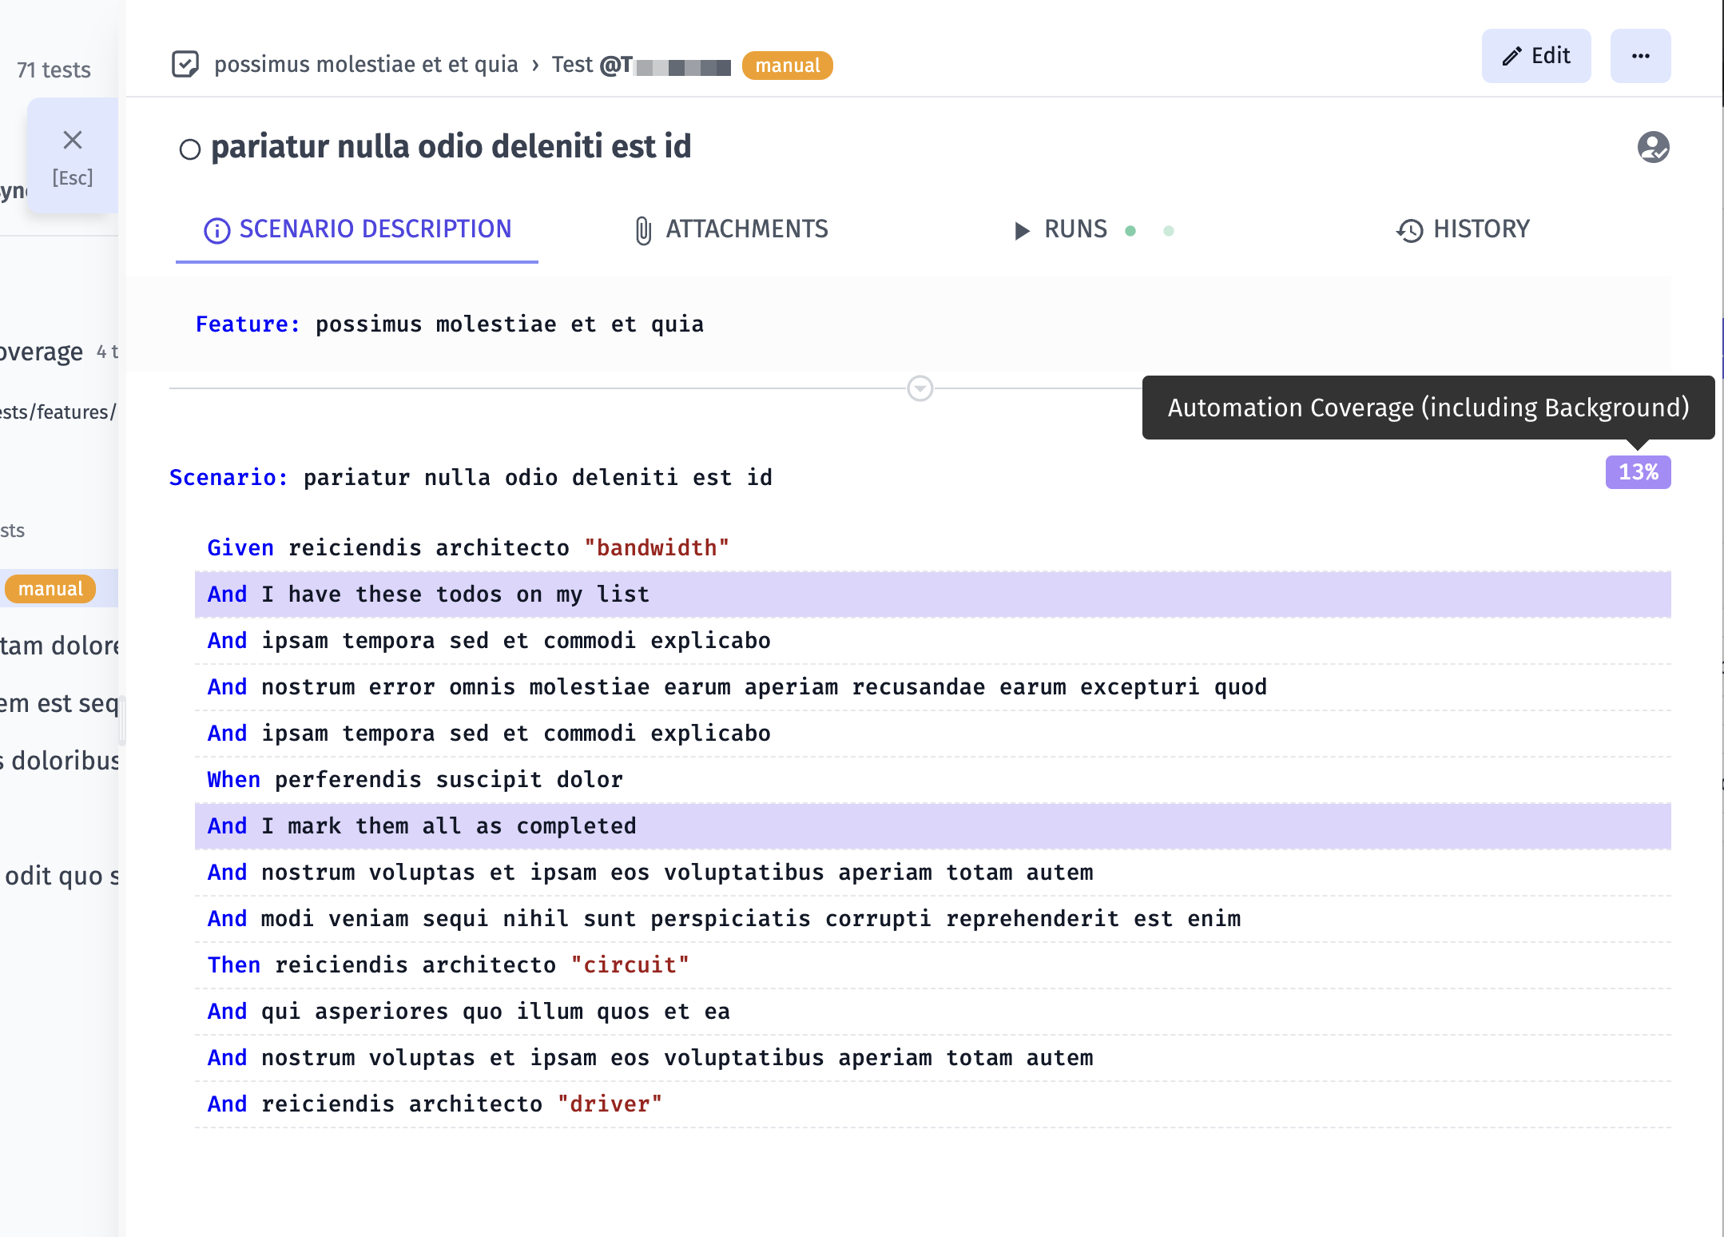Click the Feature: line in the description
Viewport: 1724px width, 1237px height.
[450, 324]
